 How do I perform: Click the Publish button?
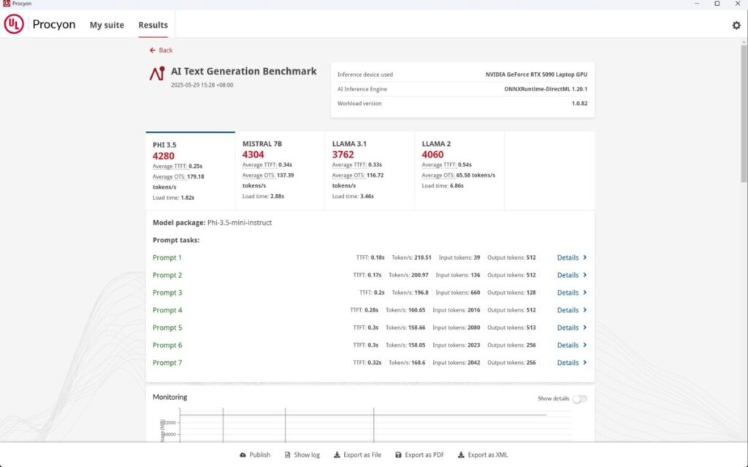255,455
